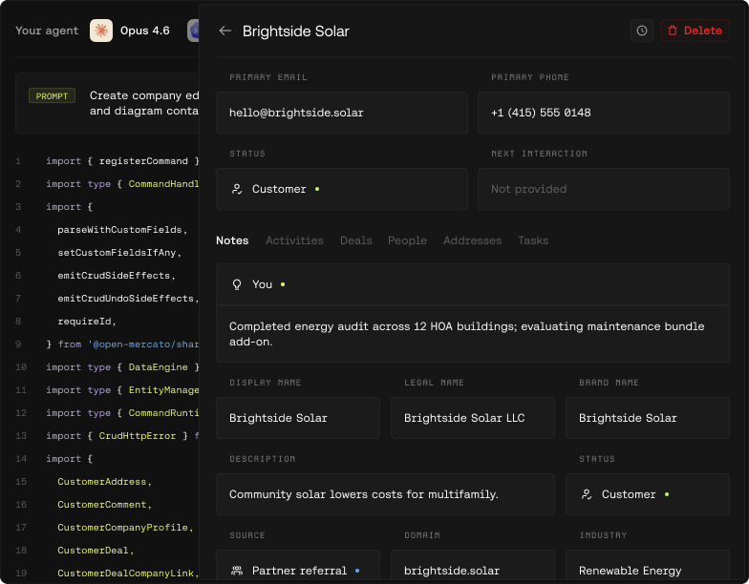Click the person icon in top Status field
Image resolution: width=749 pixels, height=584 pixels.
pyautogui.click(x=237, y=189)
